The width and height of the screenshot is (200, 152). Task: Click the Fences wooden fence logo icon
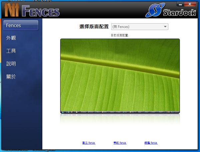pos(12,10)
